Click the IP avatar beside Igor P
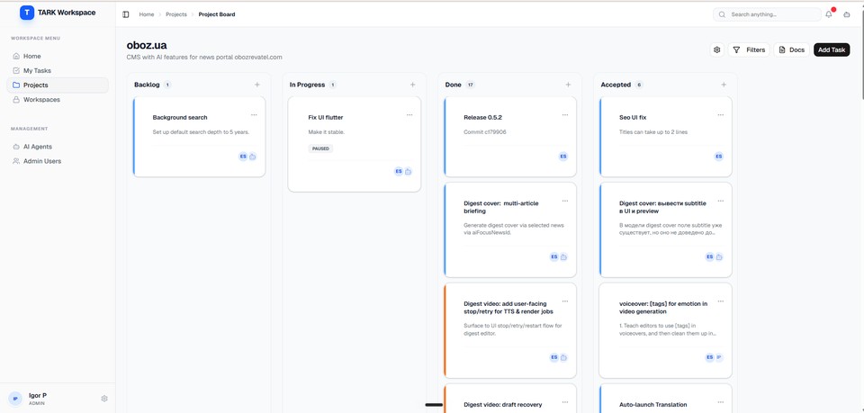The width and height of the screenshot is (864, 413). 15,398
